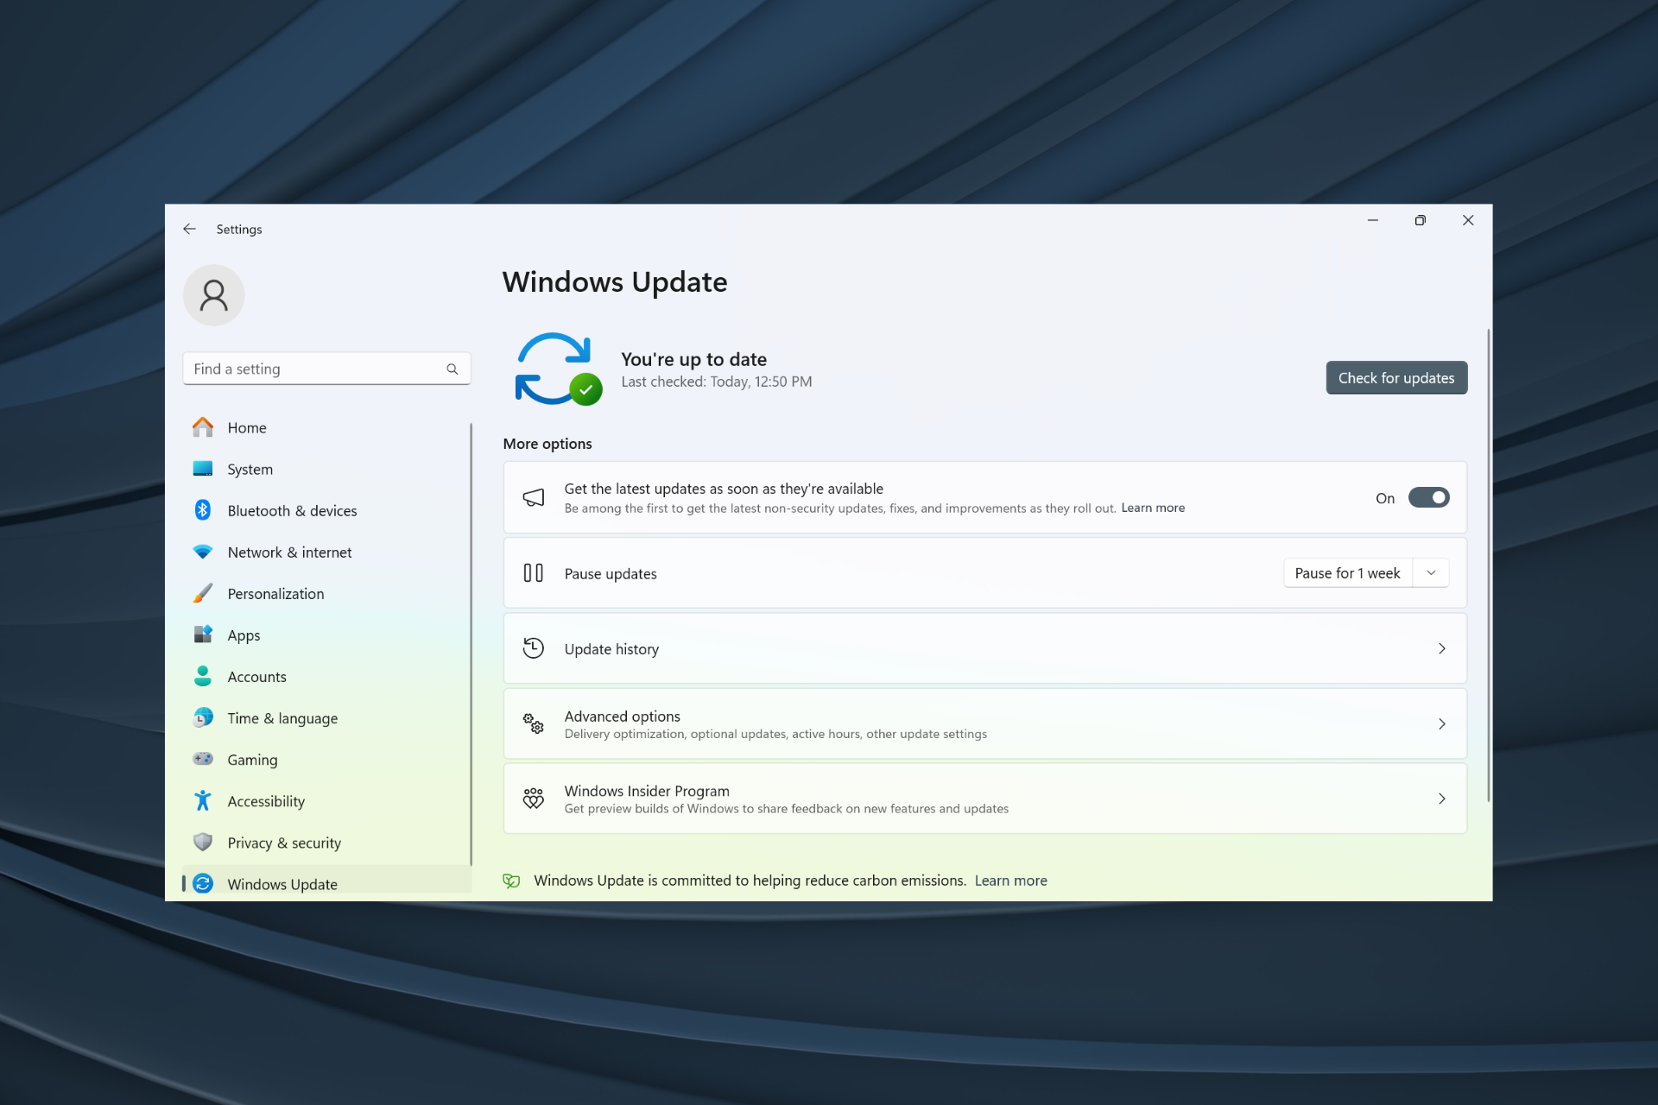Open Time & language settings
Viewport: 1658px width, 1105px height.
point(326,717)
